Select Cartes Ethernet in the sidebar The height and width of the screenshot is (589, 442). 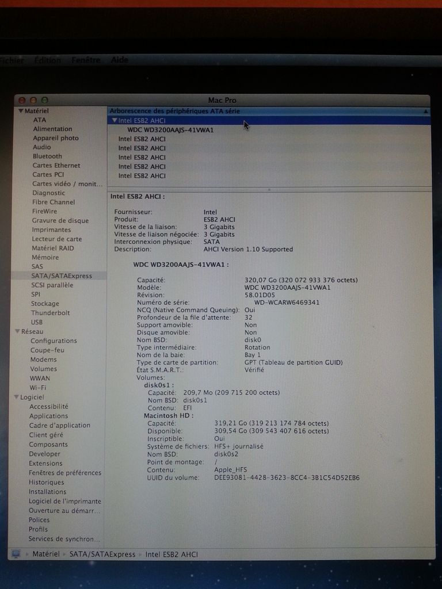56,165
